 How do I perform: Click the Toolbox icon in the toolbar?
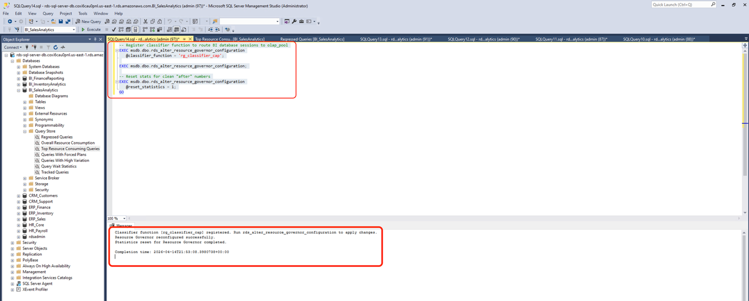point(301,22)
